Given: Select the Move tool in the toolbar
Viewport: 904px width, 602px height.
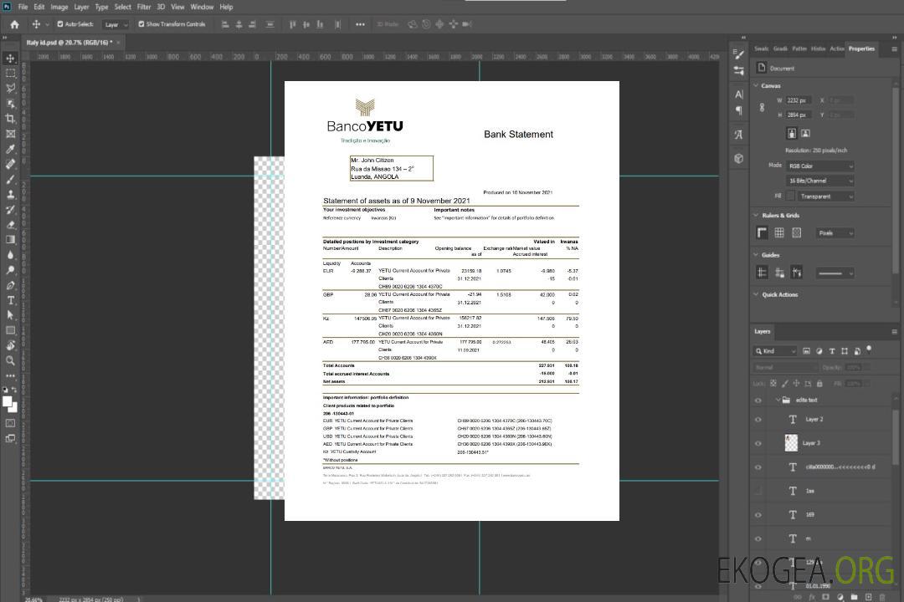Looking at the screenshot, I should tap(10, 59).
